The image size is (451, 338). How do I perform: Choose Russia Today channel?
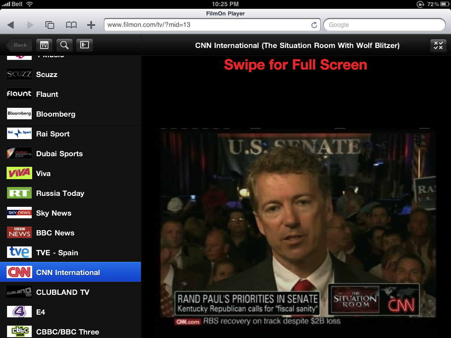(70, 193)
